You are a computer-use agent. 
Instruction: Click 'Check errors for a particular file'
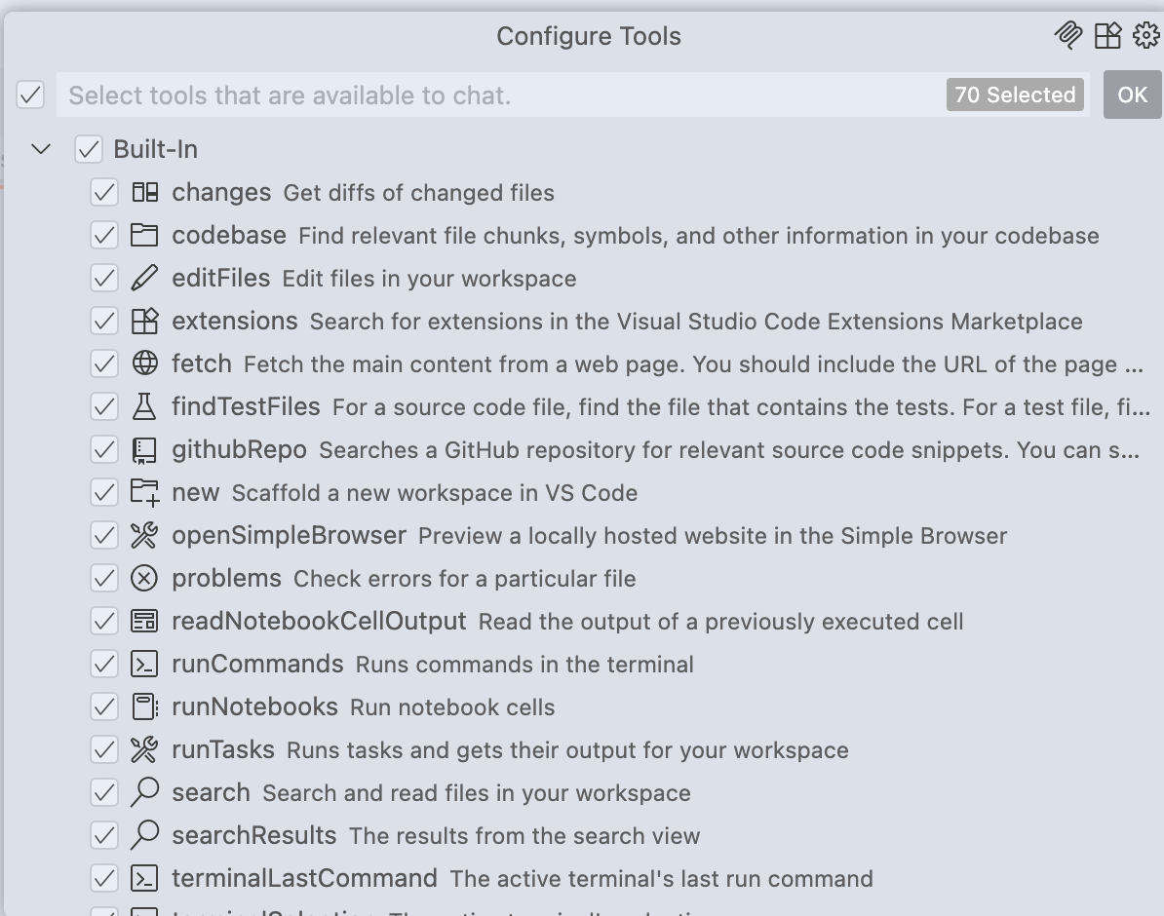[465, 578]
